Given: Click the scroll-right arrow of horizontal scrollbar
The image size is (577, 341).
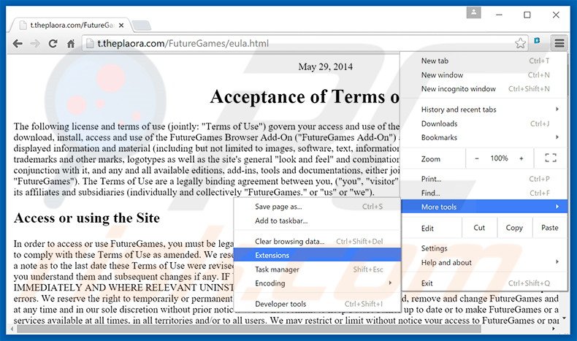Looking at the screenshot, I should click(554, 329).
